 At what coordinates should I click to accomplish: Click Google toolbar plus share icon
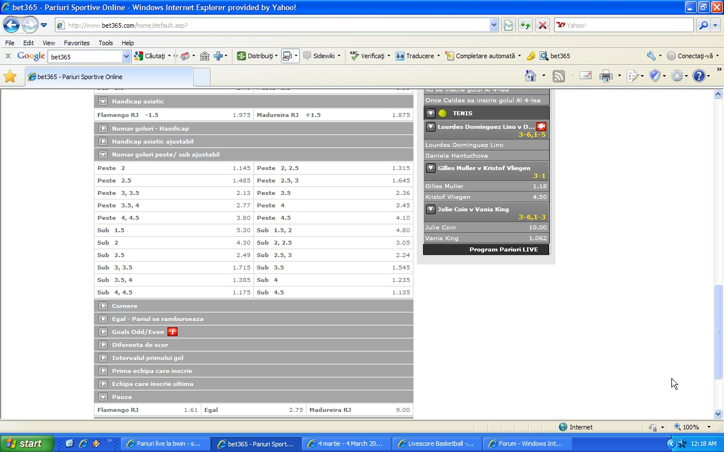click(218, 56)
